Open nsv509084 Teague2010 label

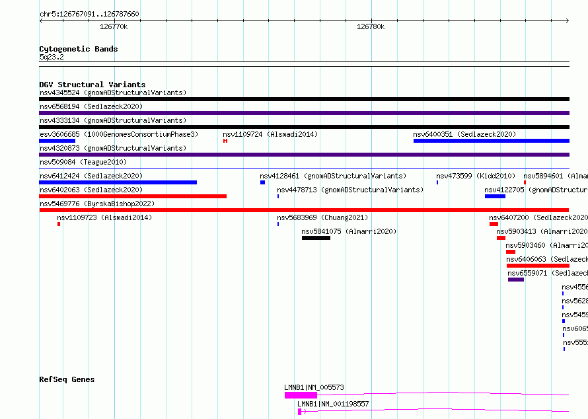pyautogui.click(x=83, y=162)
